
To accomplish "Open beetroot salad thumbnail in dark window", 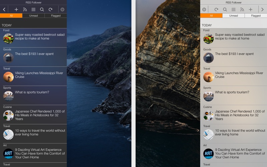I will [8, 39].
